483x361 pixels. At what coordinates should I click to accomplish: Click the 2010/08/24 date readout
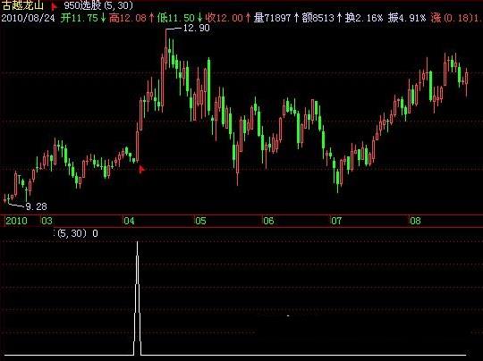28,18
